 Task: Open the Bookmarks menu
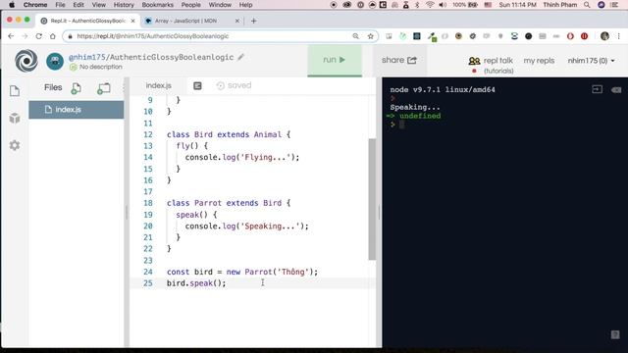(157, 5)
